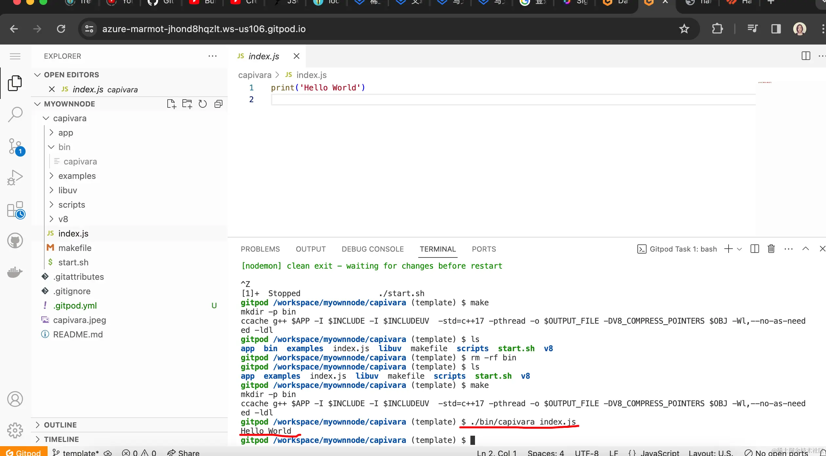Screen dimensions: 826x456
Task: Open the Search view icon
Action: [x=15, y=115]
